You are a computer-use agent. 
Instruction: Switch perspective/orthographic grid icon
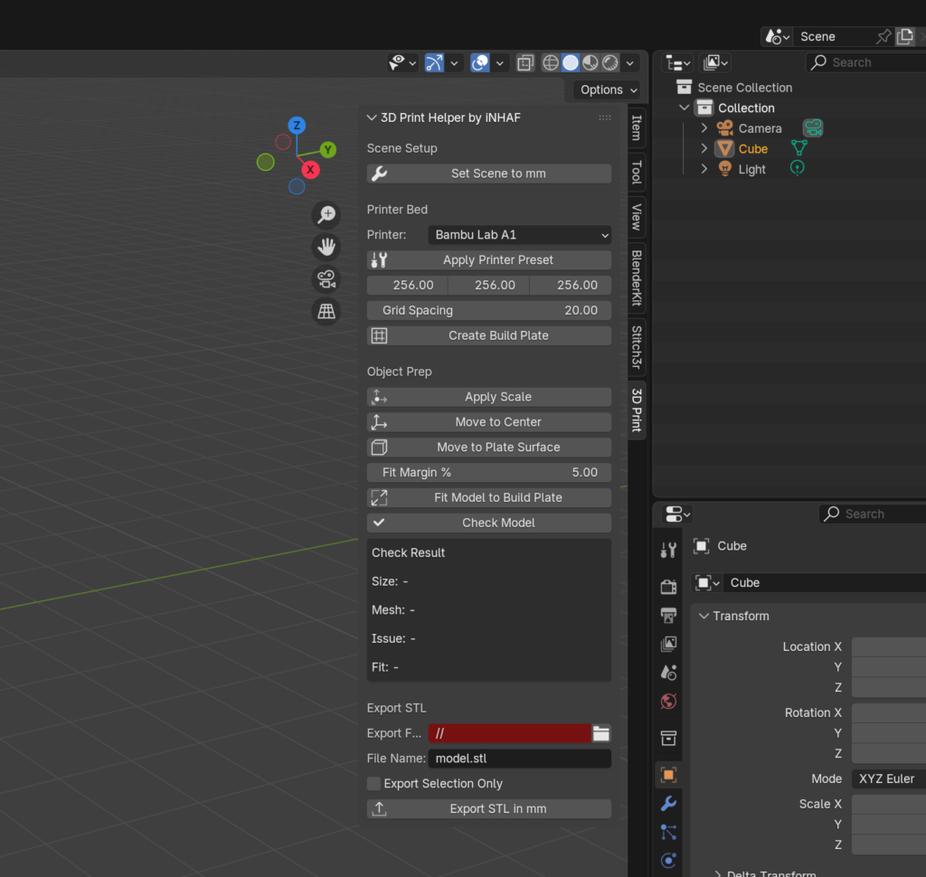point(326,311)
